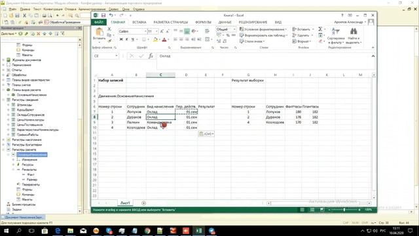419x236 pixels.
Task: Collapse the ribbon with the arrow
Action: (x=373, y=48)
